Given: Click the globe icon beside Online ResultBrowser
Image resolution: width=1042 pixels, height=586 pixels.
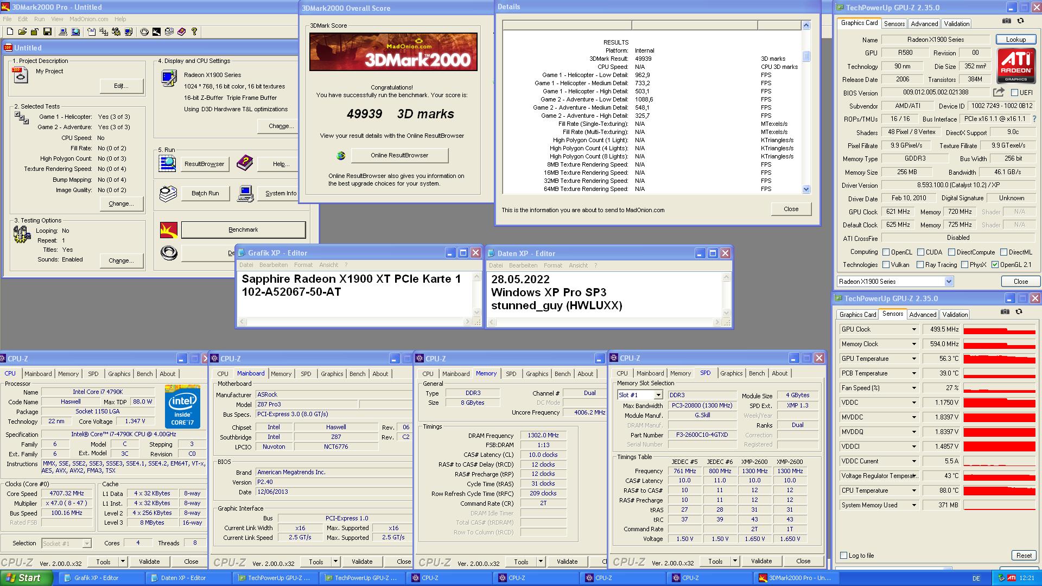Looking at the screenshot, I should tap(341, 156).
